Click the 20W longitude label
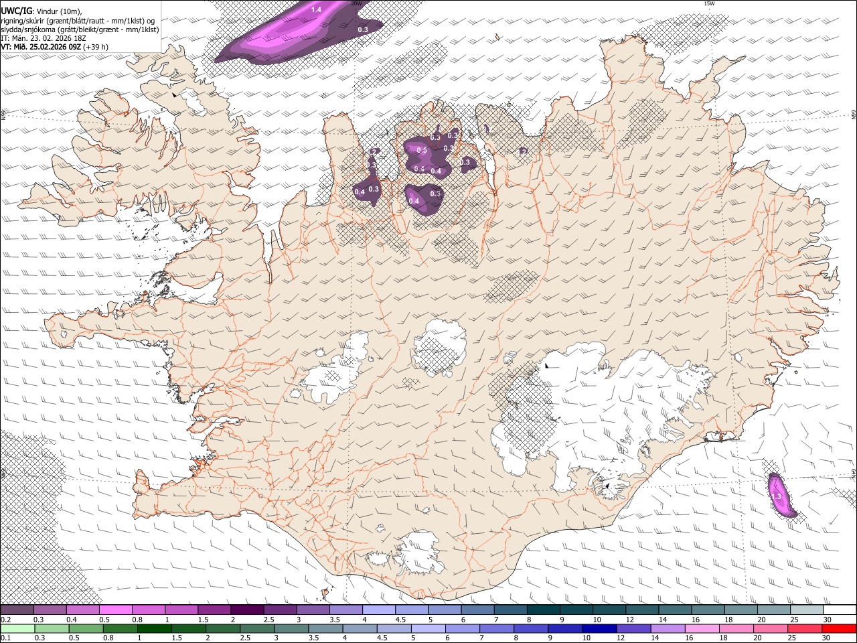Image resolution: width=857 pixels, height=643 pixels. pos(356,3)
